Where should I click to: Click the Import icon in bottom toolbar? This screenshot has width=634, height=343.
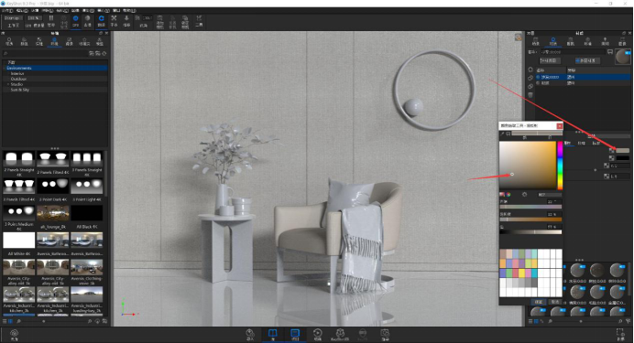coord(250,334)
